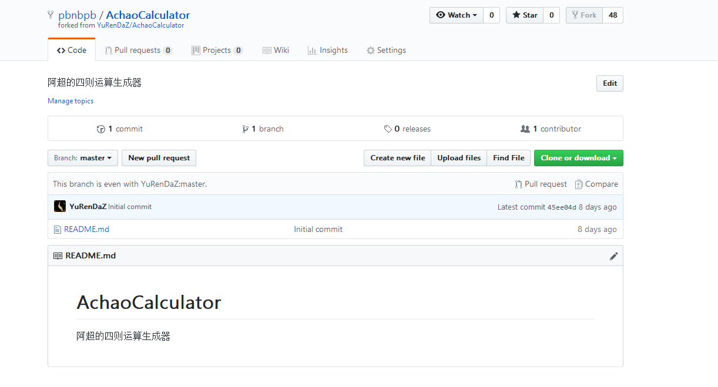Open the Wiki tab
Image resolution: width=718 pixels, height=387 pixels.
(276, 50)
